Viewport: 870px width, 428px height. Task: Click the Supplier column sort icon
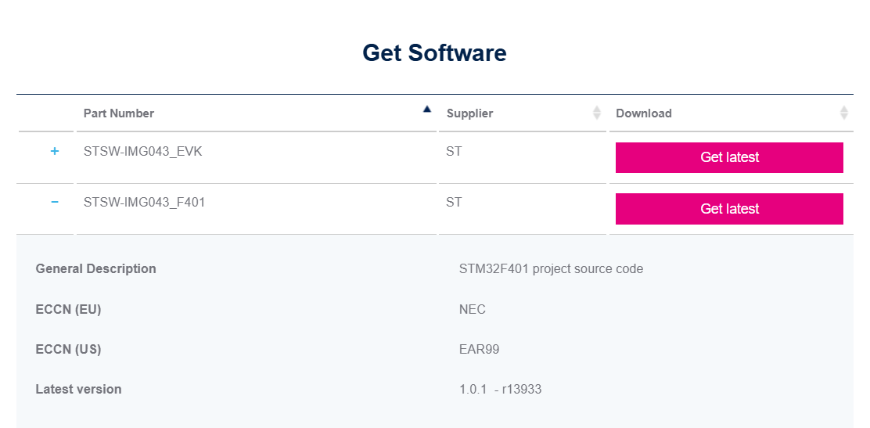pos(597,113)
